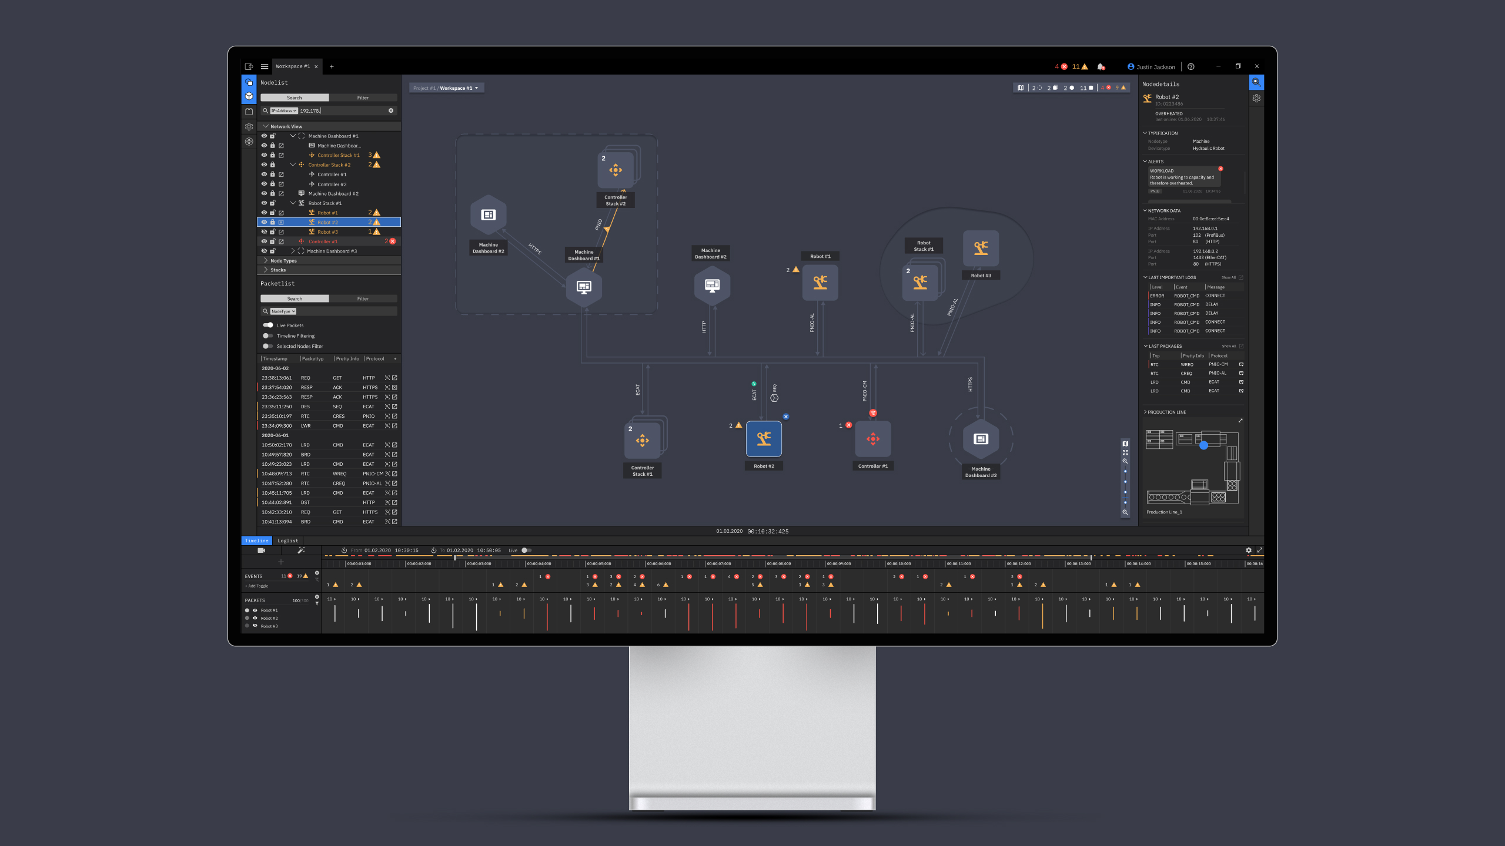
Task: Select the Robot #3 node on canvas
Action: point(981,249)
